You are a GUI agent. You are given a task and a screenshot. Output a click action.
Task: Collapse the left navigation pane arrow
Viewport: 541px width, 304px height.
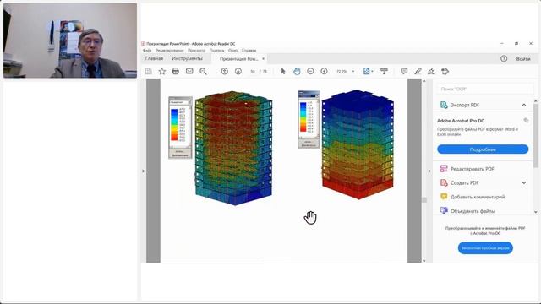click(x=144, y=171)
